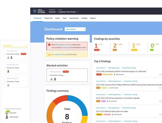Image resolution: width=162 pixels, height=123 pixels.
Task: Open the Mobile Application breadcrumb above CCP-1232
Action: [115, 81]
